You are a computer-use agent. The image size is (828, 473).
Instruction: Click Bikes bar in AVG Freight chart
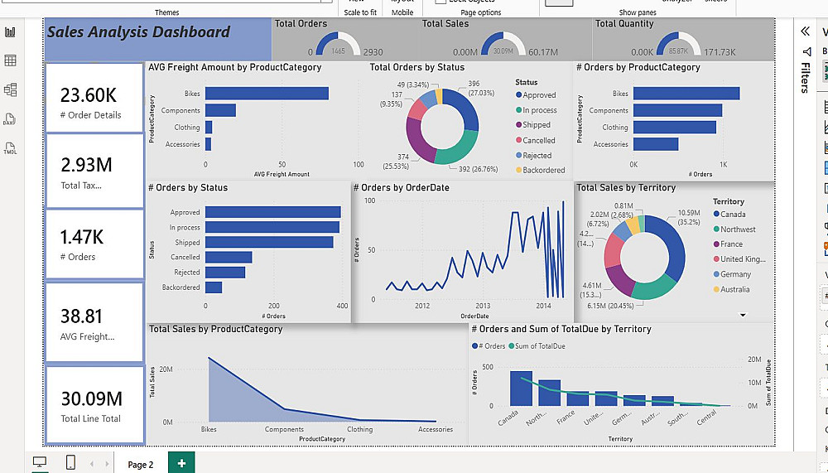point(267,94)
